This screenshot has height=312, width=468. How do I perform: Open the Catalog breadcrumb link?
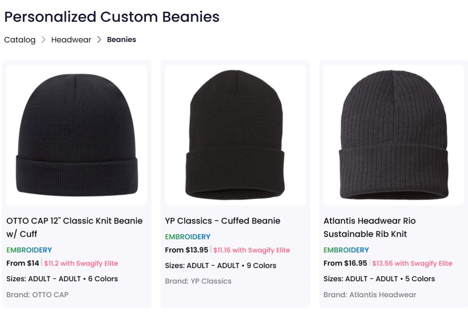click(19, 39)
